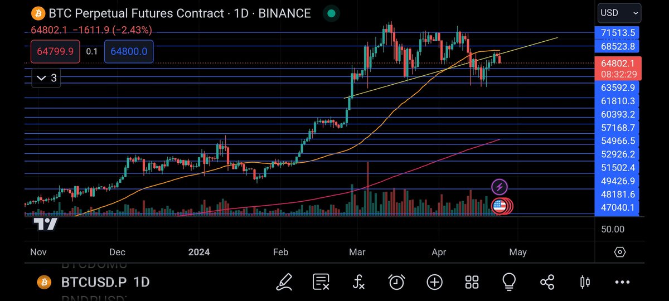Viewport: 669px width, 301px height.
Task: Click the Nov label on the time axis
Action: pos(38,252)
